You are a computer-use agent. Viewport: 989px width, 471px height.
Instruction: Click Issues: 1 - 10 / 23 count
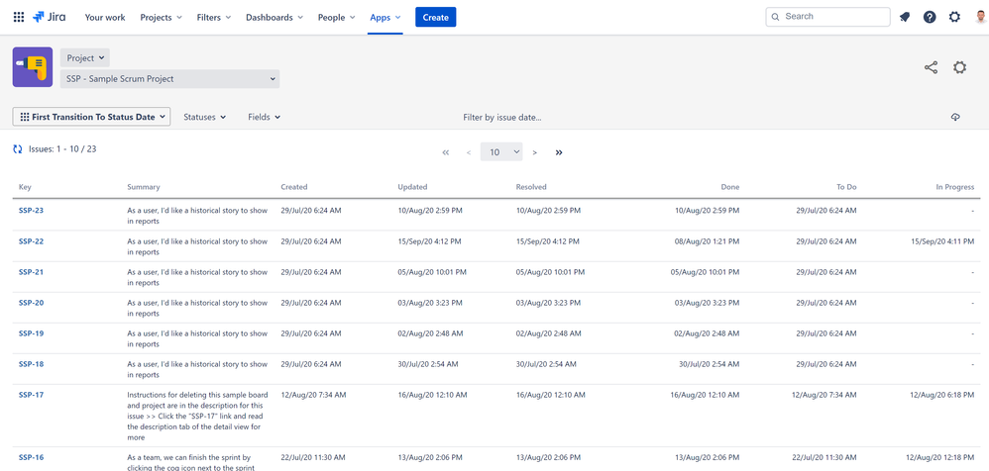click(62, 149)
